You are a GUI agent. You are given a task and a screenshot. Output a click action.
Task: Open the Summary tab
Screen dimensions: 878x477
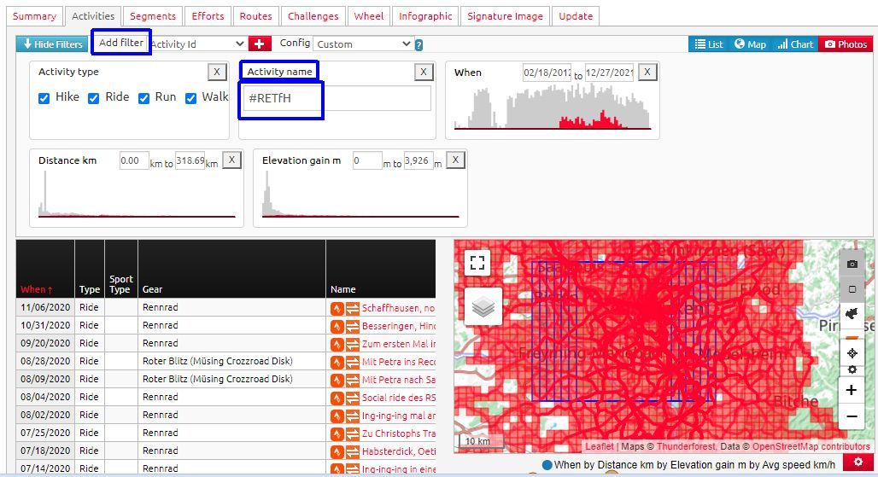tap(34, 16)
